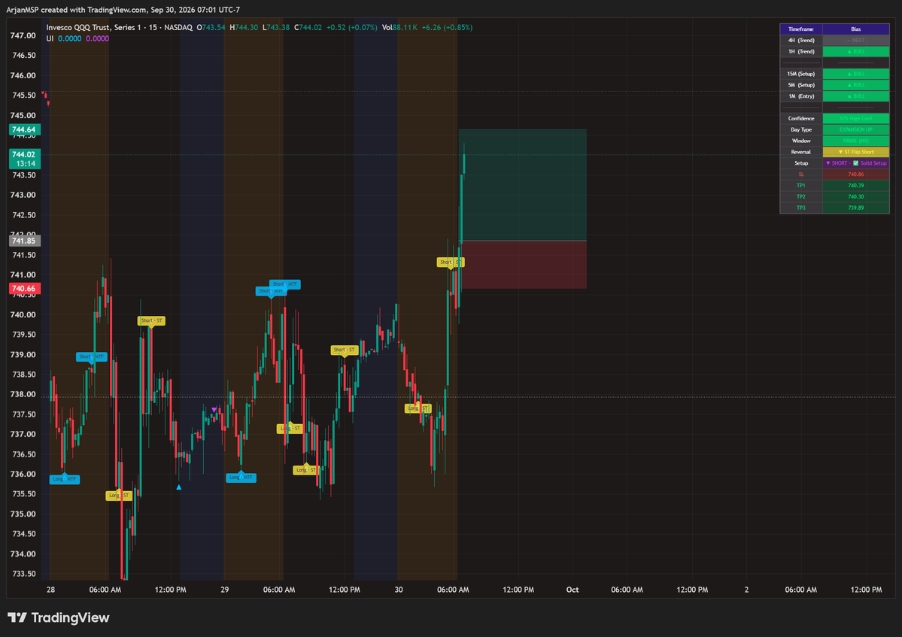Viewport: 902px width, 637px height.
Task: Click the 747.00 price axis label
Action: tap(23, 35)
